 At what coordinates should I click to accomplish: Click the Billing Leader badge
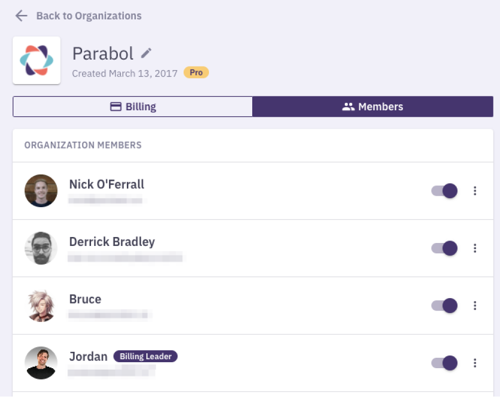tap(145, 356)
